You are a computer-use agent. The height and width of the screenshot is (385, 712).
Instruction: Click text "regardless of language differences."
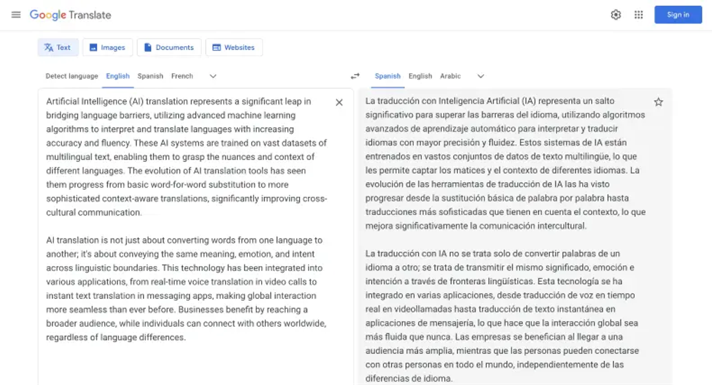point(116,338)
